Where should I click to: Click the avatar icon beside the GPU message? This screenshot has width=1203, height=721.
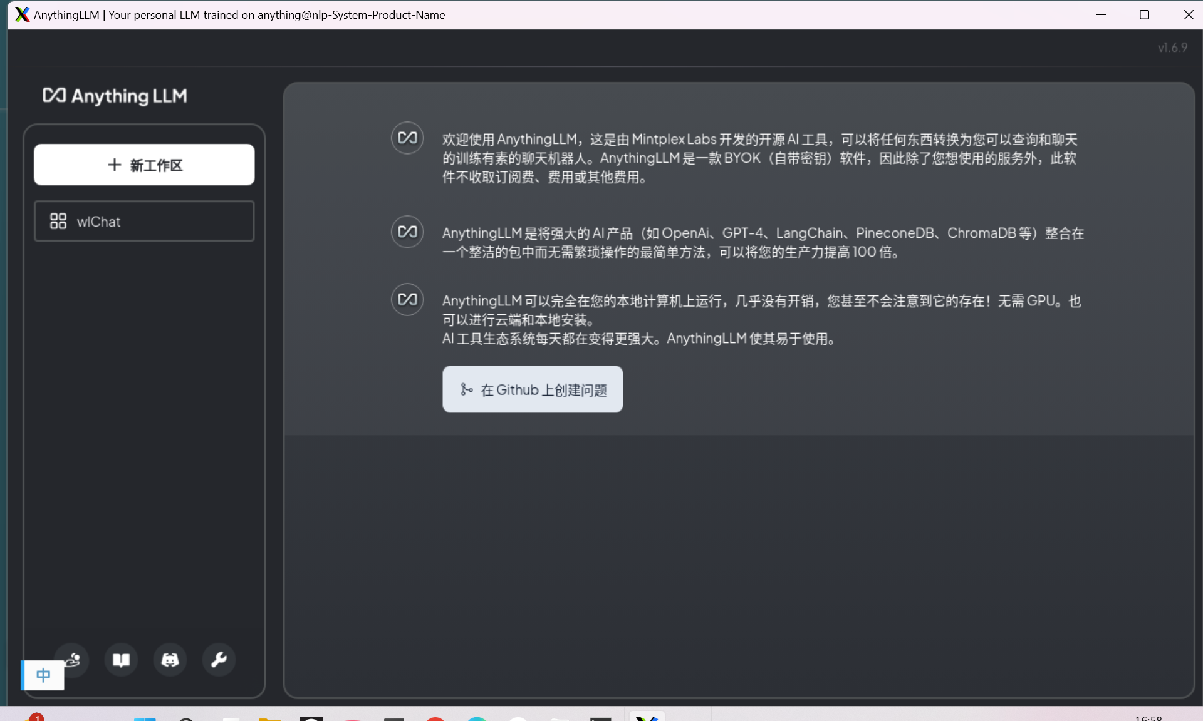(407, 299)
